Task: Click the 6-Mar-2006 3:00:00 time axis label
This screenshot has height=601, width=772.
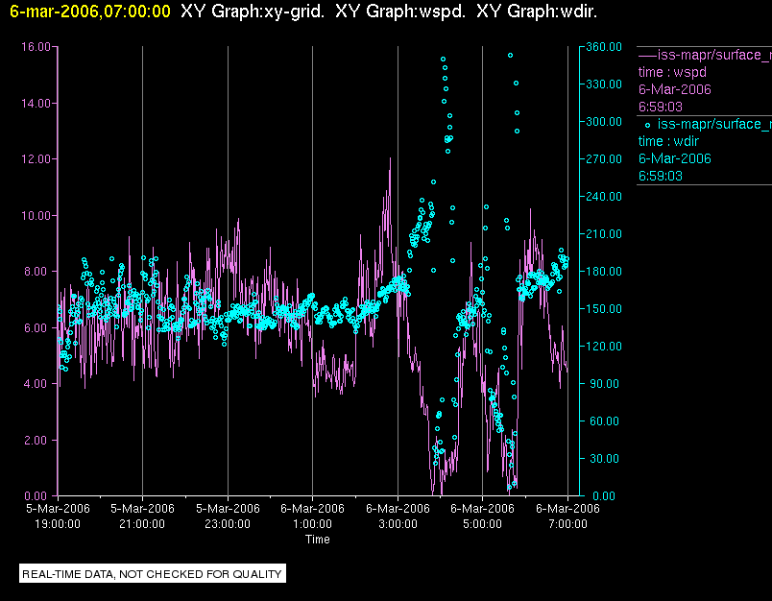Action: 398,516
